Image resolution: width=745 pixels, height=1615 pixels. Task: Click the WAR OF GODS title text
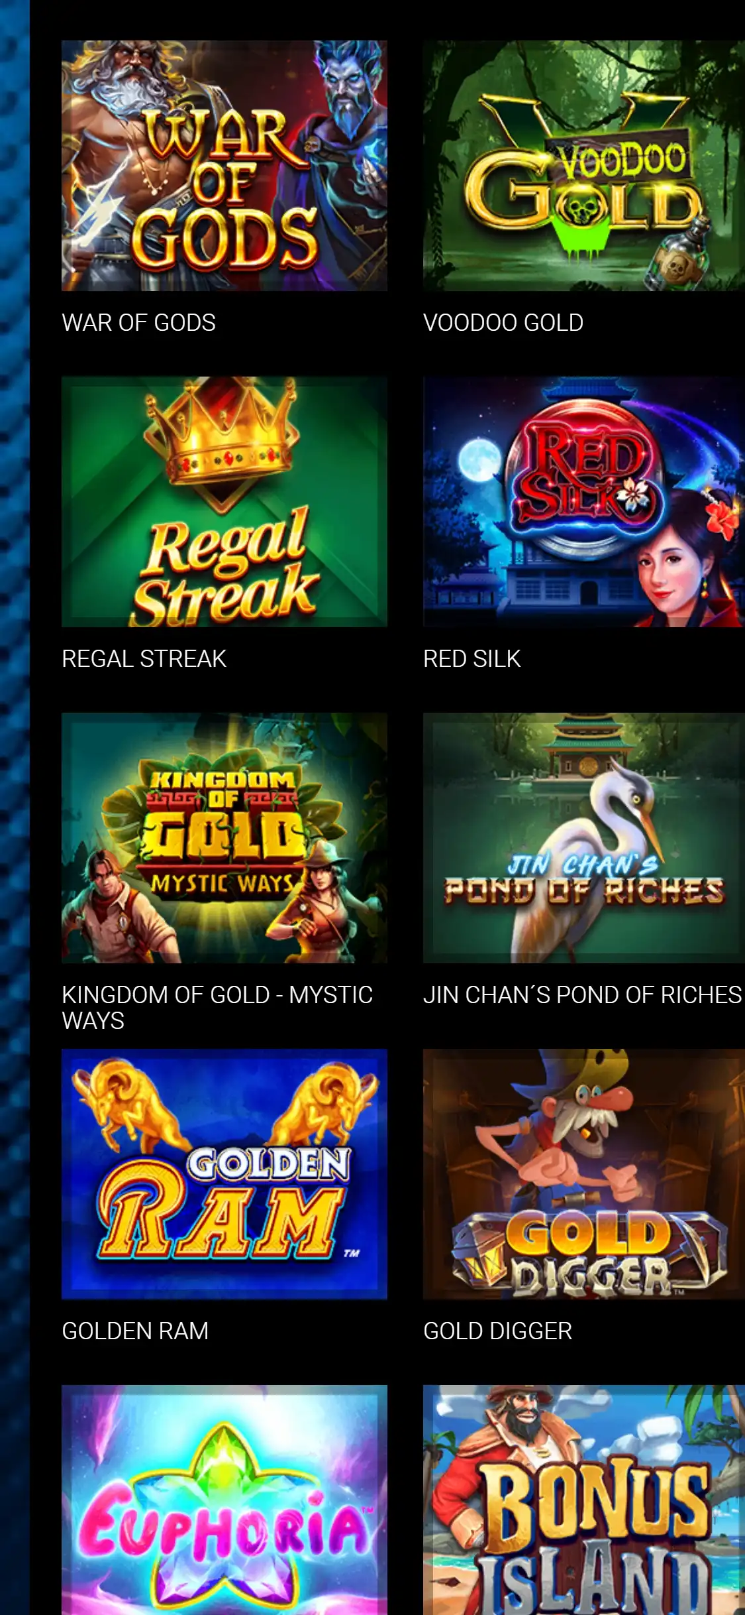[x=138, y=323]
